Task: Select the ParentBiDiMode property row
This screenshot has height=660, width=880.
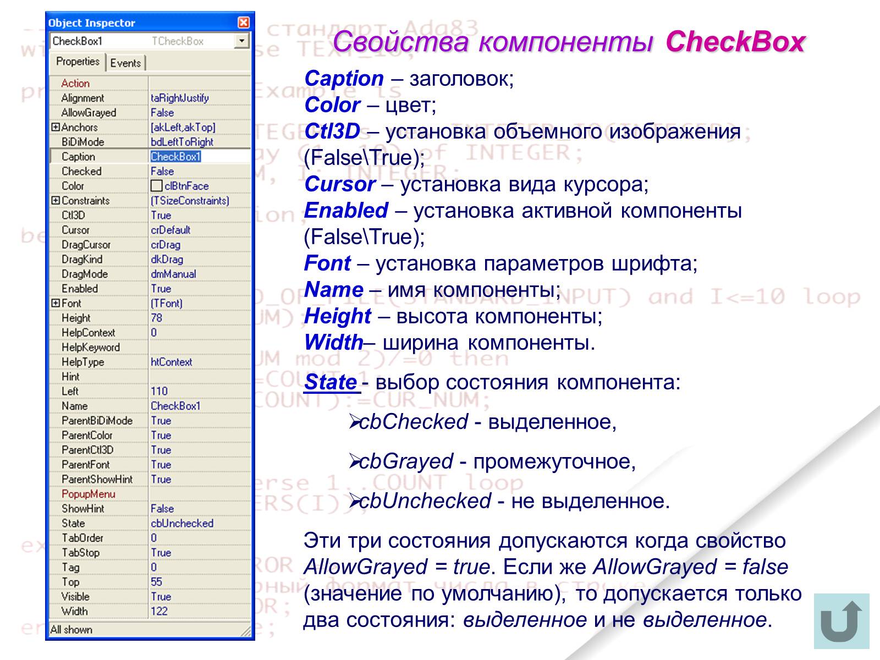Action: pos(150,421)
